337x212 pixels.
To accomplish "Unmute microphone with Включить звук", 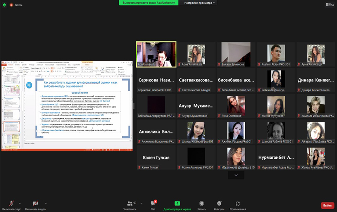I will (11, 204).
